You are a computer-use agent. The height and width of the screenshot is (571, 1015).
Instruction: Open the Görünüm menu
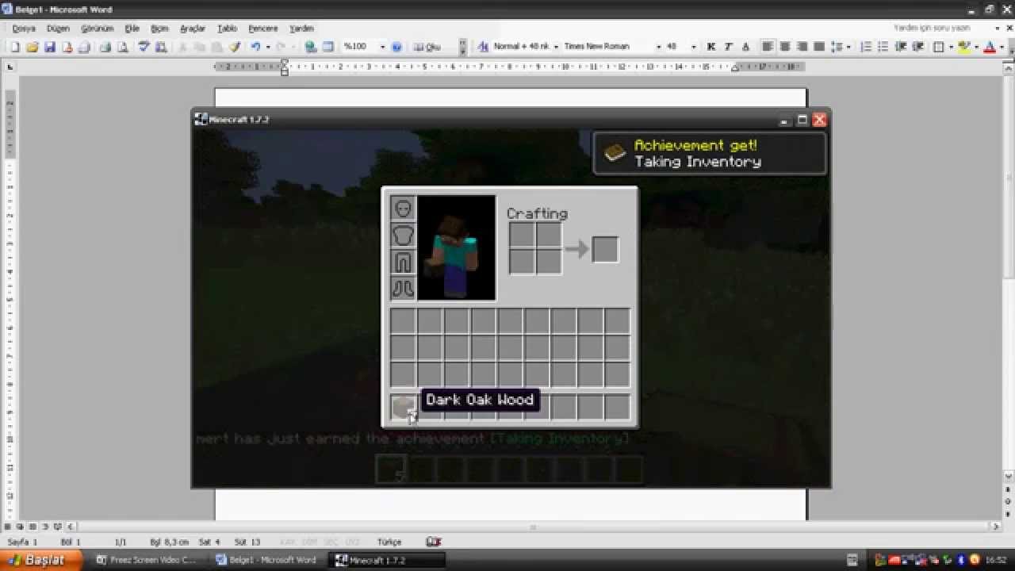98,29
